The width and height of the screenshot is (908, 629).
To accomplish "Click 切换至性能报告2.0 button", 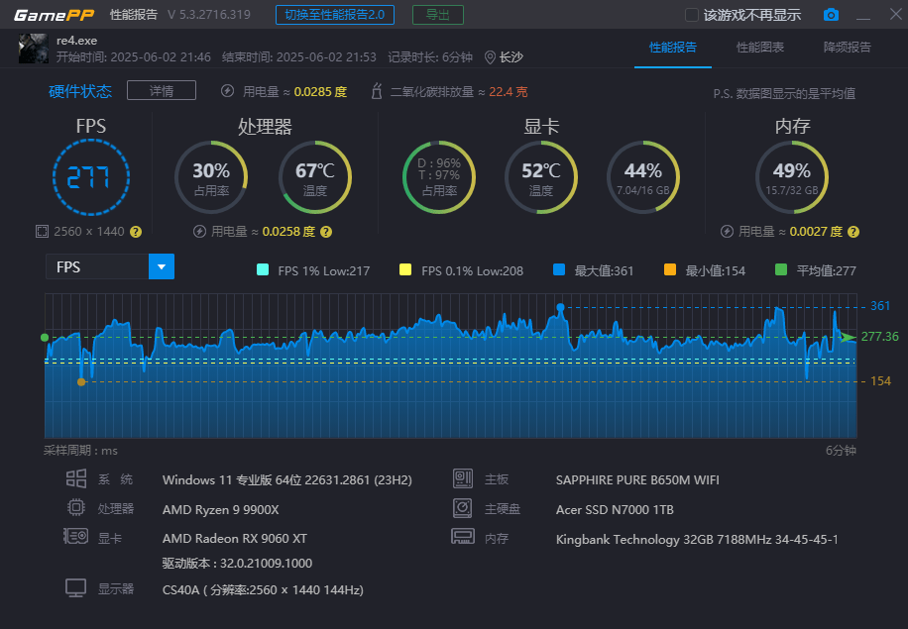I will click(x=335, y=15).
